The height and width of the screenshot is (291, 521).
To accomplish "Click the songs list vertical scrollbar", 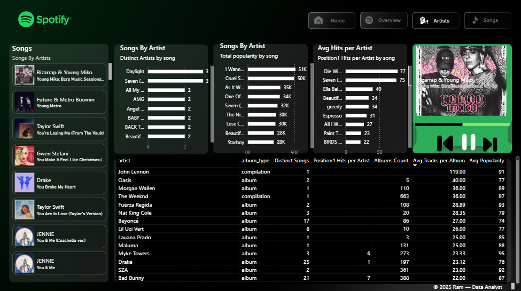I will [x=111, y=71].
